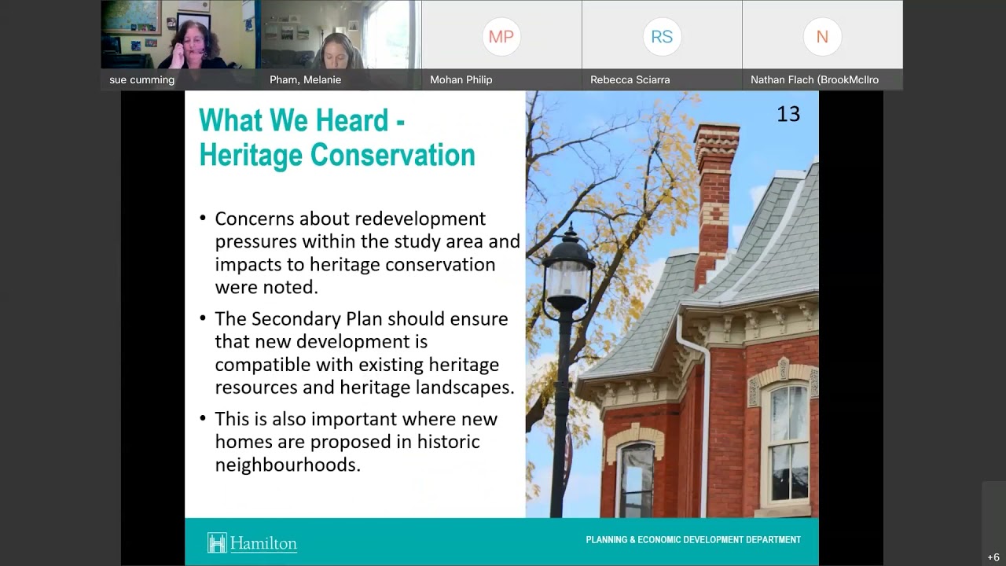Click the slide title 'What We Heard - Heritage Conservation'
The height and width of the screenshot is (566, 1006).
(x=337, y=138)
